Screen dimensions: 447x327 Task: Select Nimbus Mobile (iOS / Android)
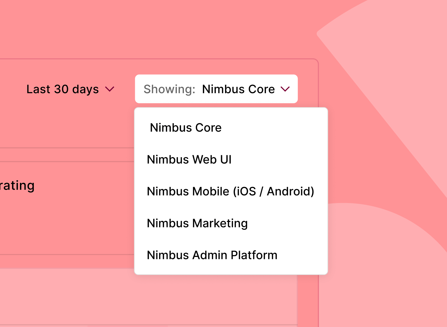pyautogui.click(x=230, y=191)
